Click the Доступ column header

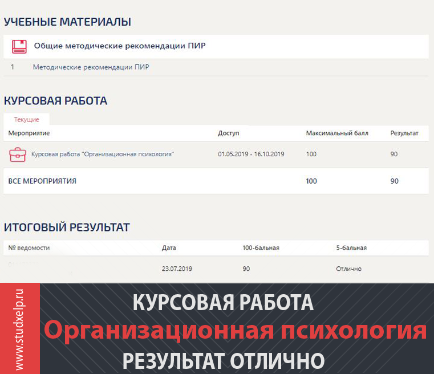228,133
